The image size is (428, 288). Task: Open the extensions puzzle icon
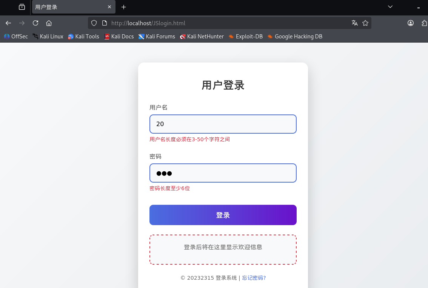(x=424, y=23)
